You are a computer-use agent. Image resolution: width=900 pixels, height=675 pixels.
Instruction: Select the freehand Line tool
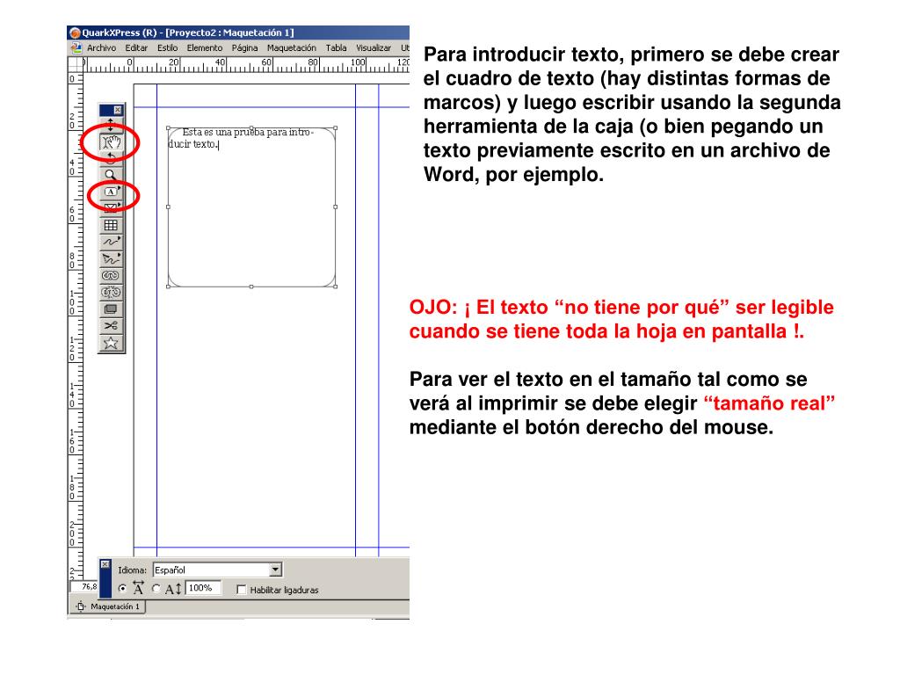pos(111,242)
